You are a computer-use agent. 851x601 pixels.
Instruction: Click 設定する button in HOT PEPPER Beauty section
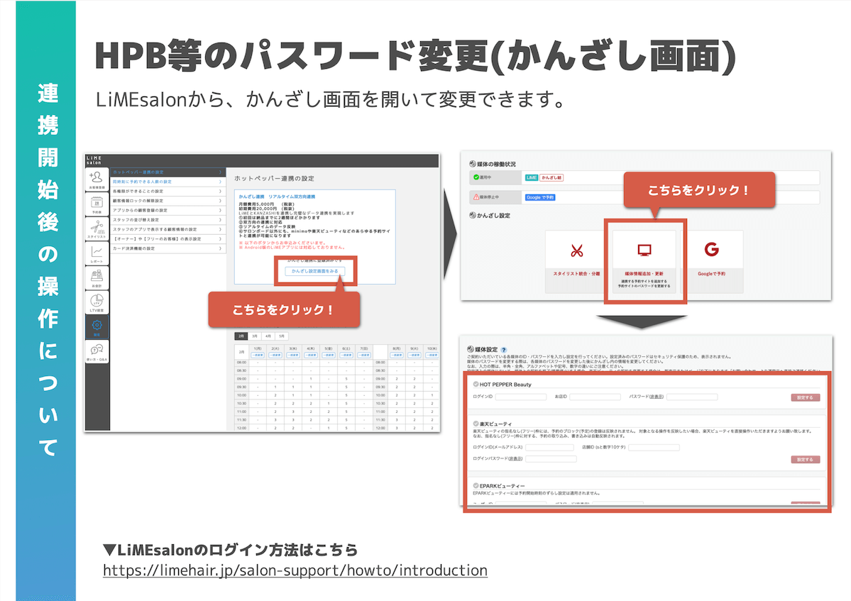(805, 397)
